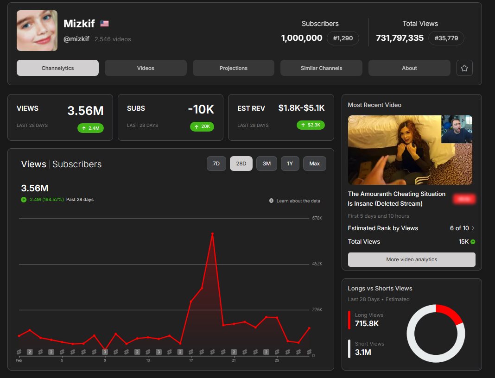Screen dimensions: 495x378
Task: Click the 715.8K long views value
Action: click(367, 323)
